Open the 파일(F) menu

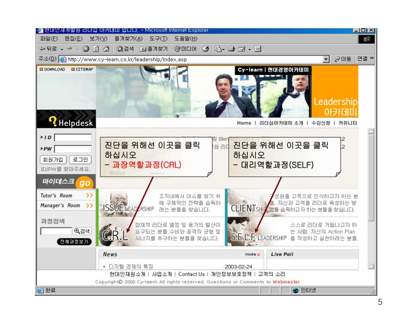pos(49,39)
